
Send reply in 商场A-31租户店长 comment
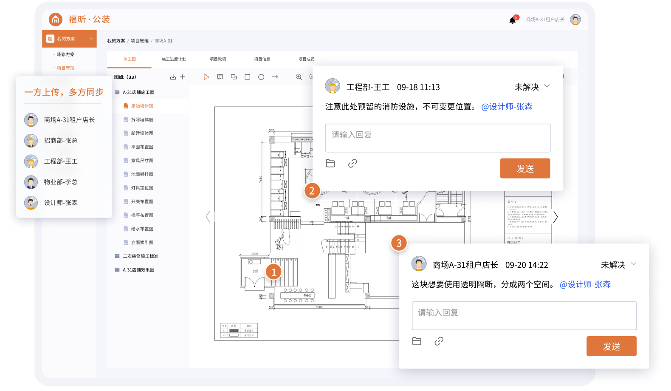point(612,346)
